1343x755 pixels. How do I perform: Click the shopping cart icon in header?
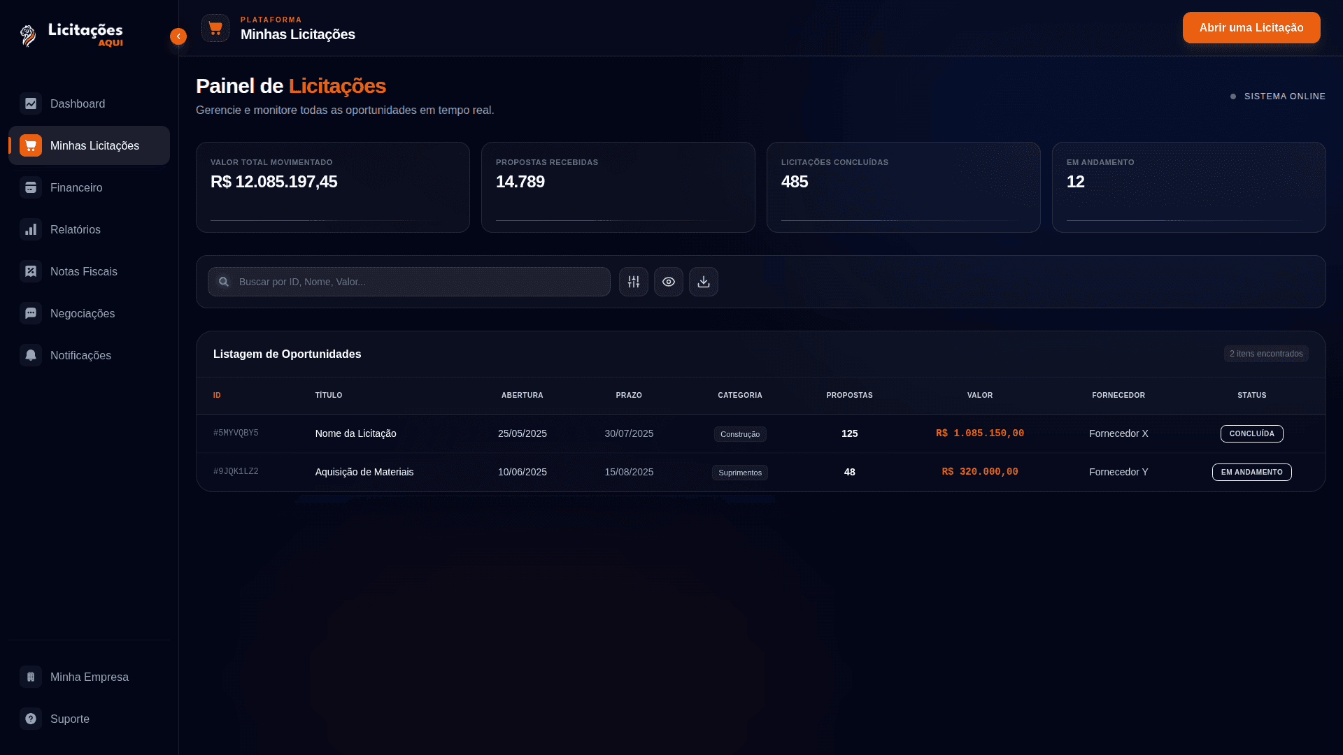[x=215, y=28]
